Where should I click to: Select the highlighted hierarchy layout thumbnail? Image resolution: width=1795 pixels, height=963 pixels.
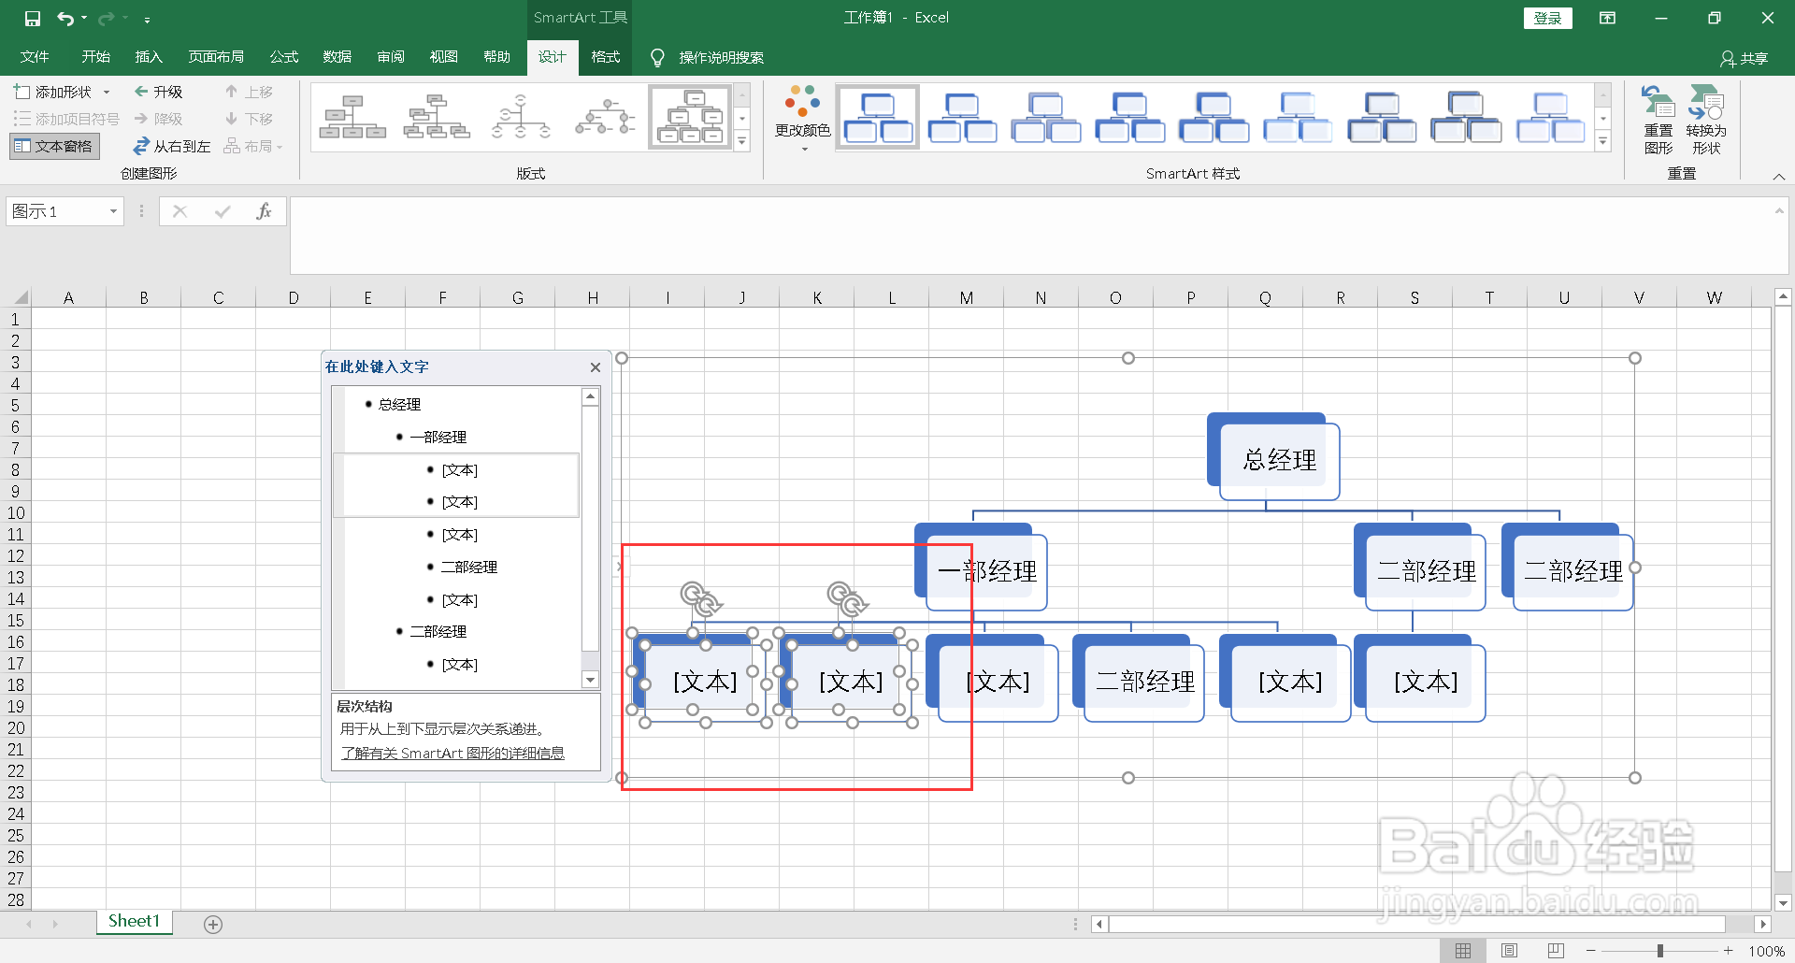pos(690,117)
